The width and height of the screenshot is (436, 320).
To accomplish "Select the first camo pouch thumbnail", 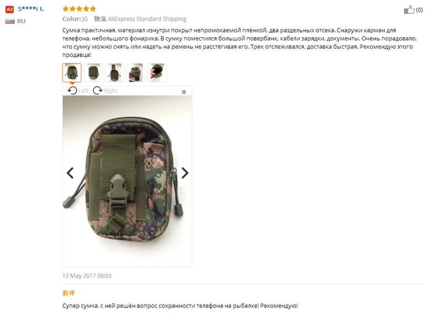I will click(72, 73).
